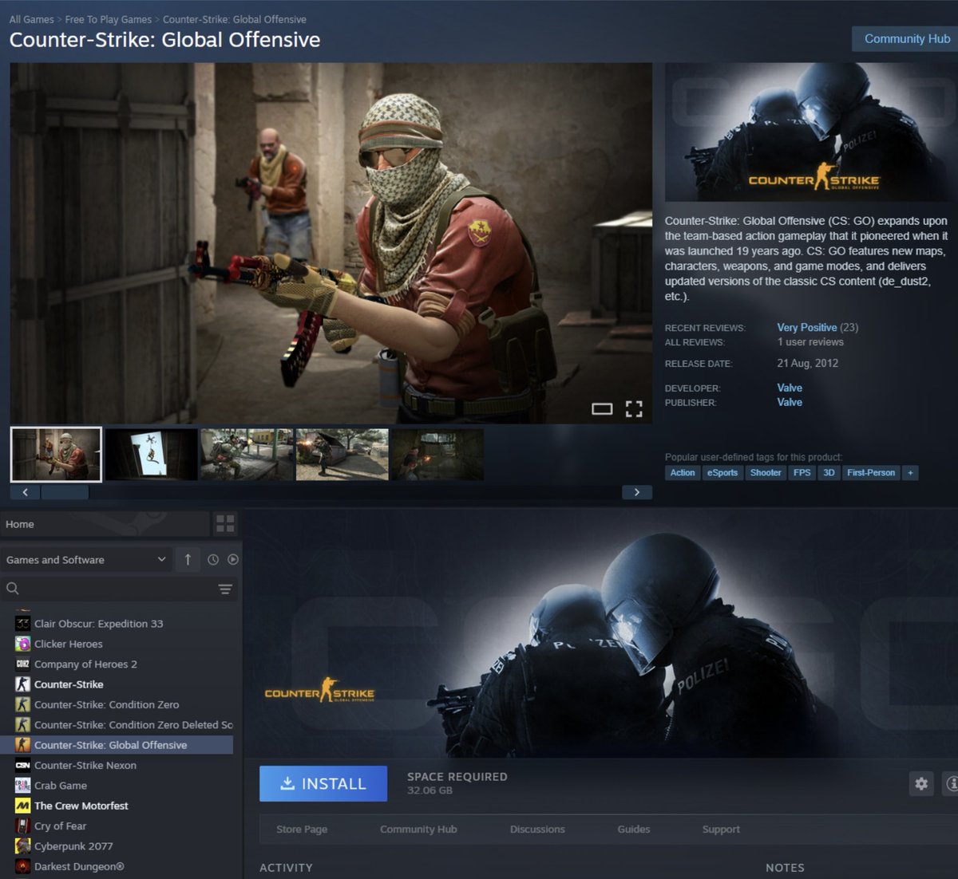The width and height of the screenshot is (958, 879).
Task: Open Very Positive recent reviews link
Action: (807, 327)
